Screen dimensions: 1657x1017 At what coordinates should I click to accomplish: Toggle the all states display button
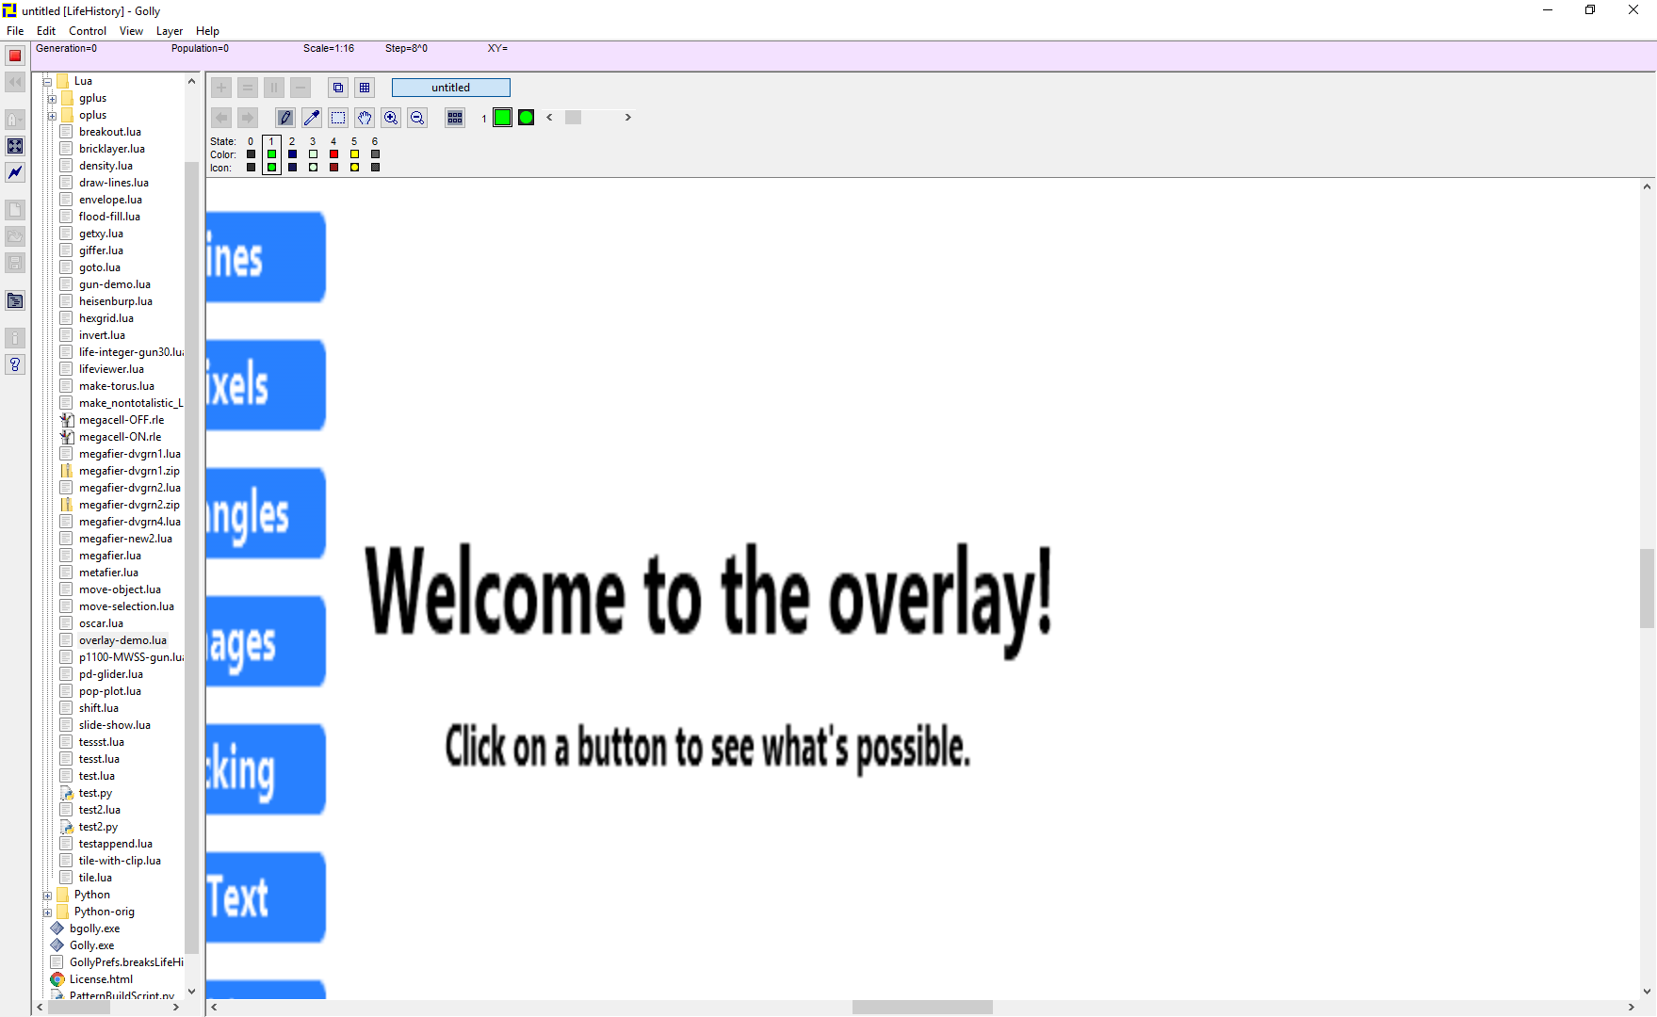455,118
